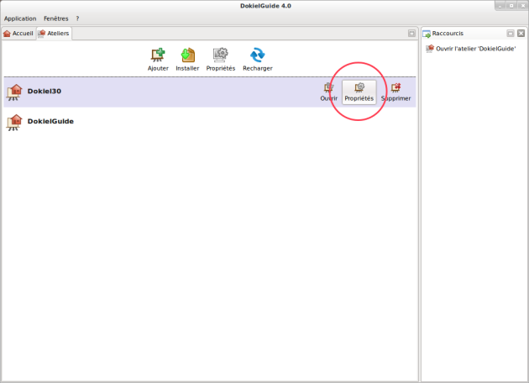This screenshot has height=383, width=529.
Task: Click 'Ouvrir l'atelier DokielGuide' shortcut link
Action: (x=475, y=49)
